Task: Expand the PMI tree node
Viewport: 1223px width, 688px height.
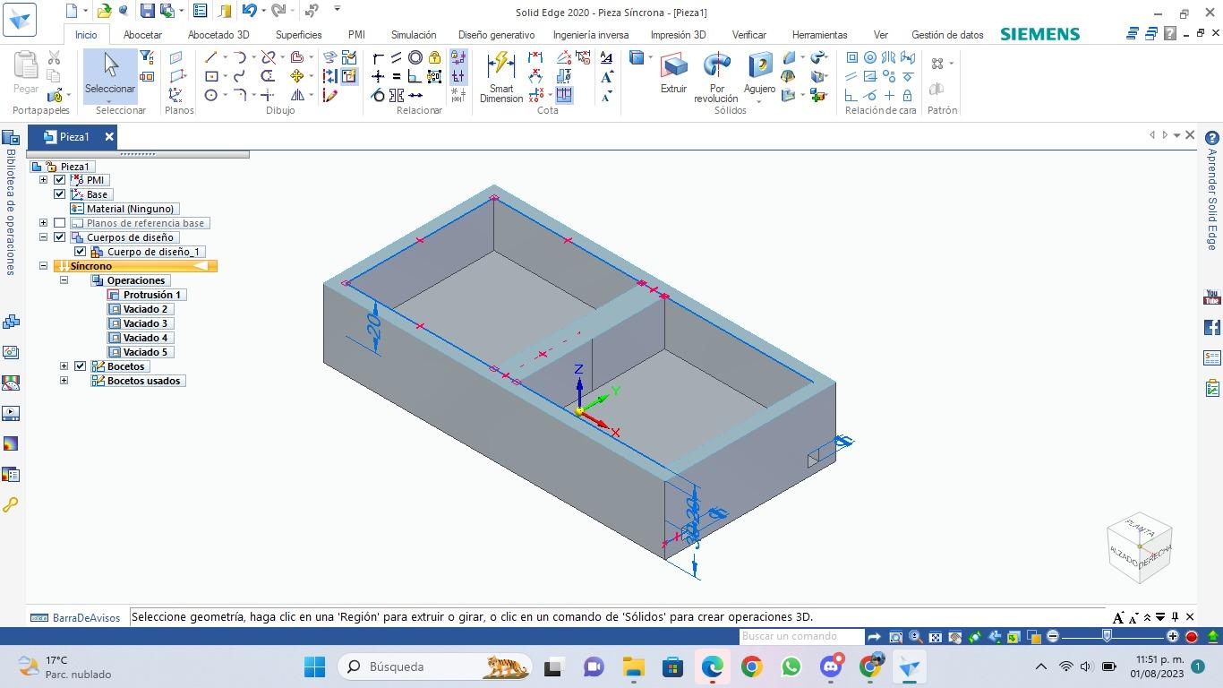Action: coord(43,180)
